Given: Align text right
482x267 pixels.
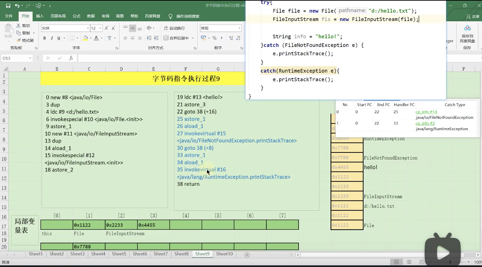Looking at the screenshot, I should coord(139,38).
